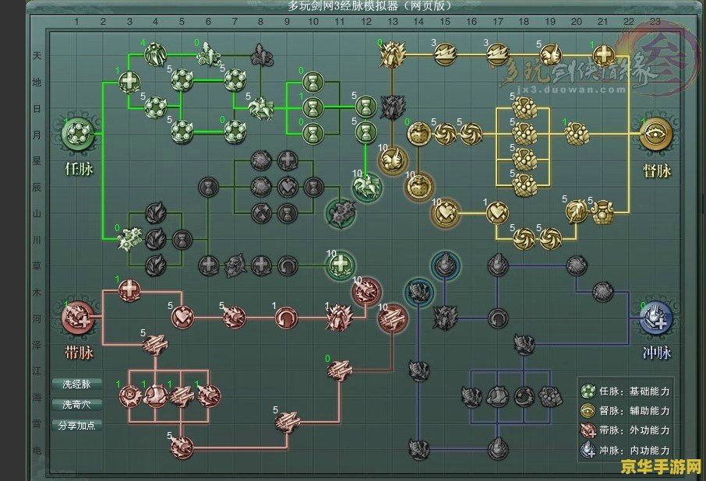Select the blue 冲脉 root meridian node
Image resolution: width=706 pixels, height=481 pixels.
tap(655, 318)
